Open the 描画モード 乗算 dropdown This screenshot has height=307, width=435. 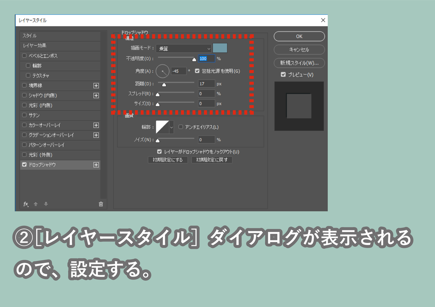(183, 48)
